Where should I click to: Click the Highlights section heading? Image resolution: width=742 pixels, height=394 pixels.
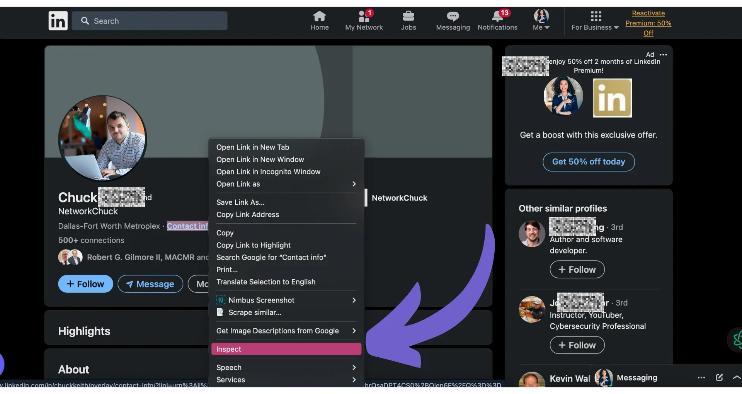click(84, 331)
